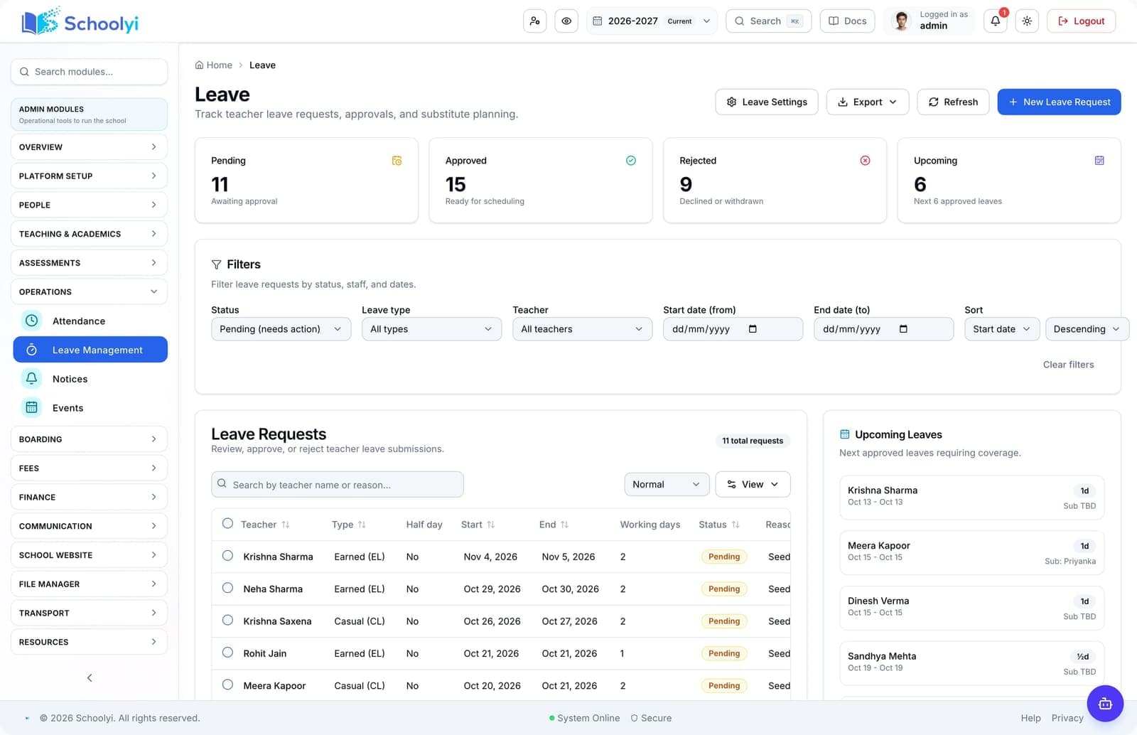Click Clear filters link

pos(1068,365)
